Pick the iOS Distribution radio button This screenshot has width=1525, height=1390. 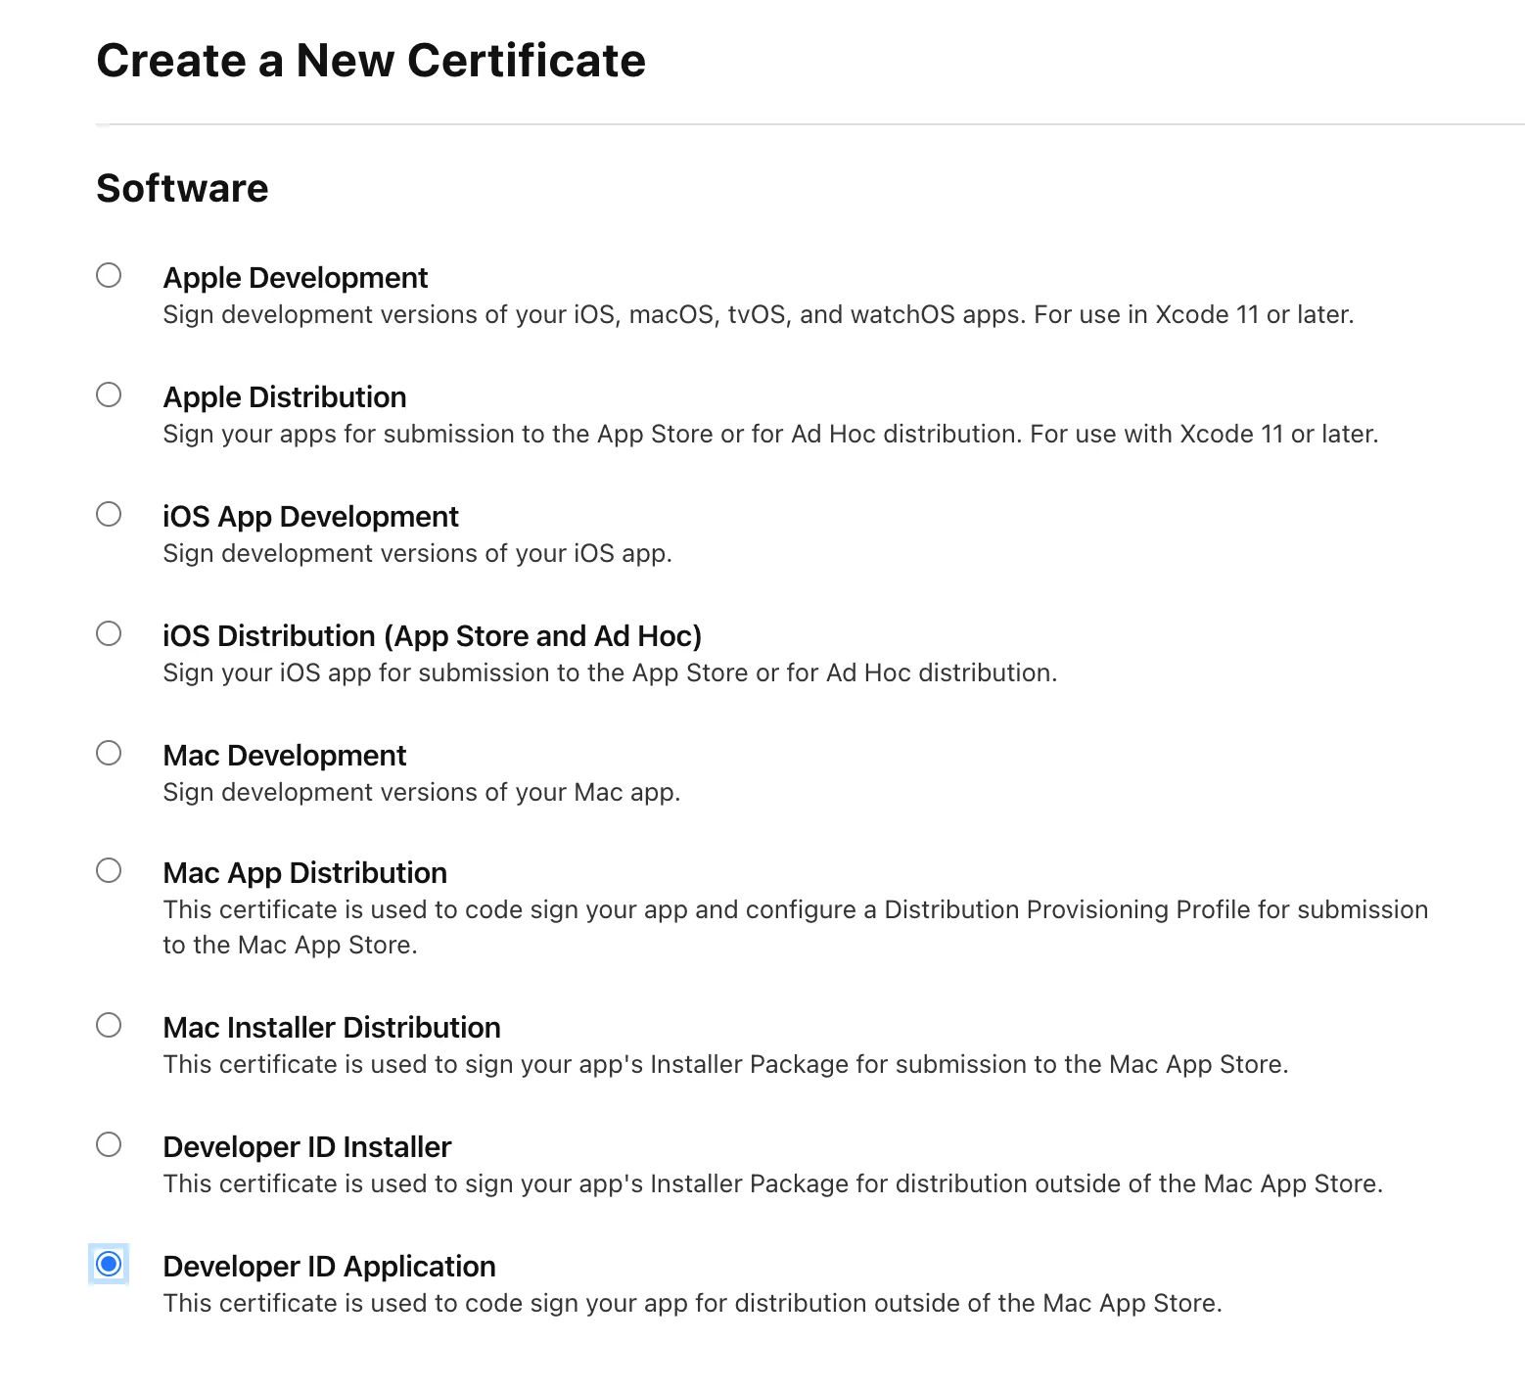click(x=109, y=633)
